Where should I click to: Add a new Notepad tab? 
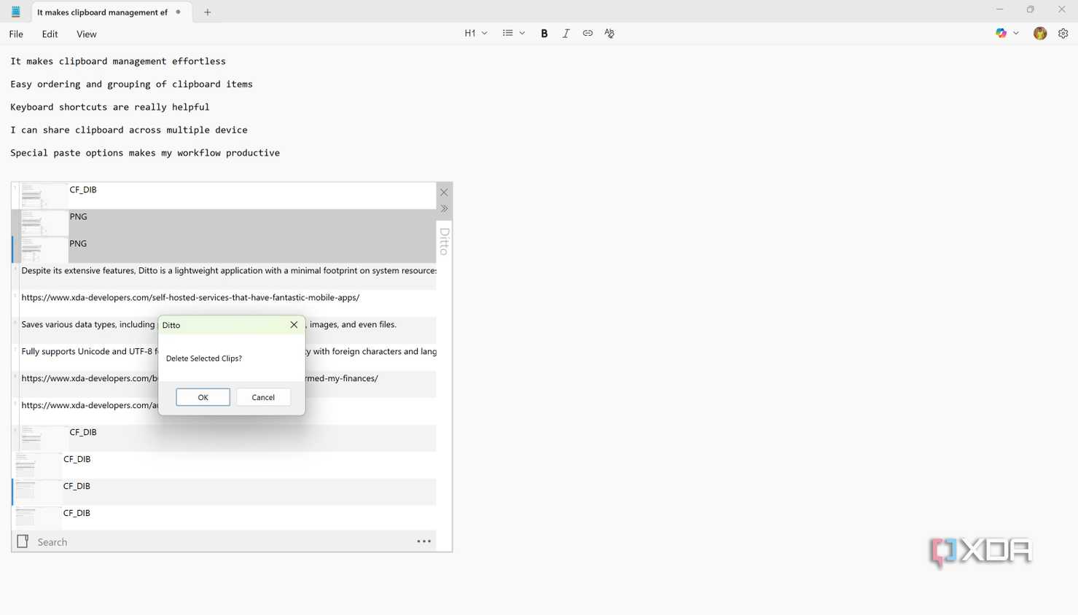208,12
